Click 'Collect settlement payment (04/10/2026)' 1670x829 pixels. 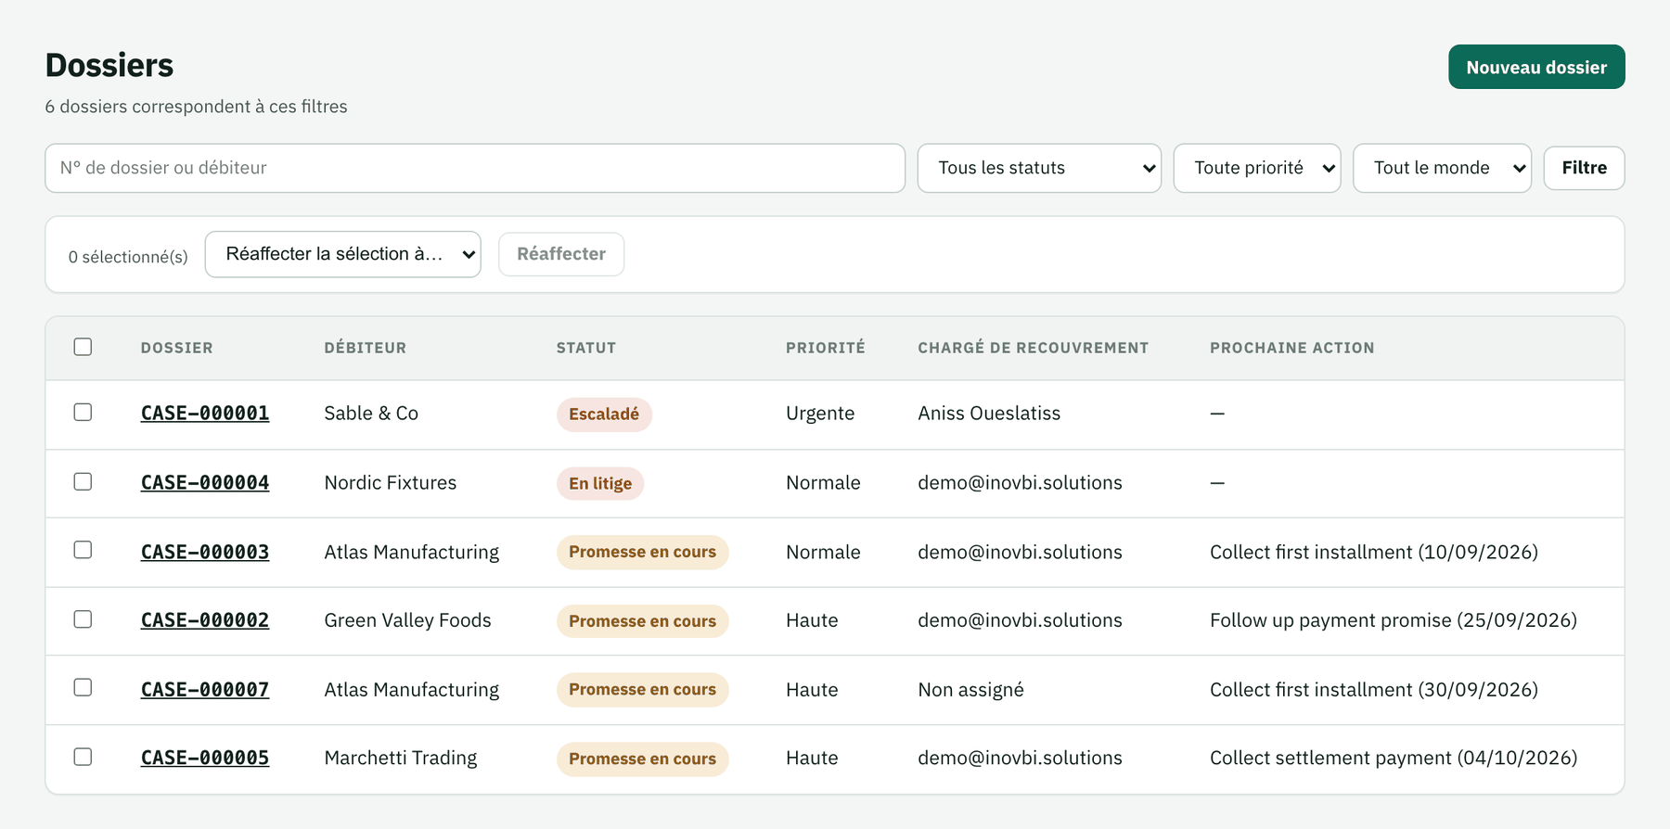(1394, 759)
